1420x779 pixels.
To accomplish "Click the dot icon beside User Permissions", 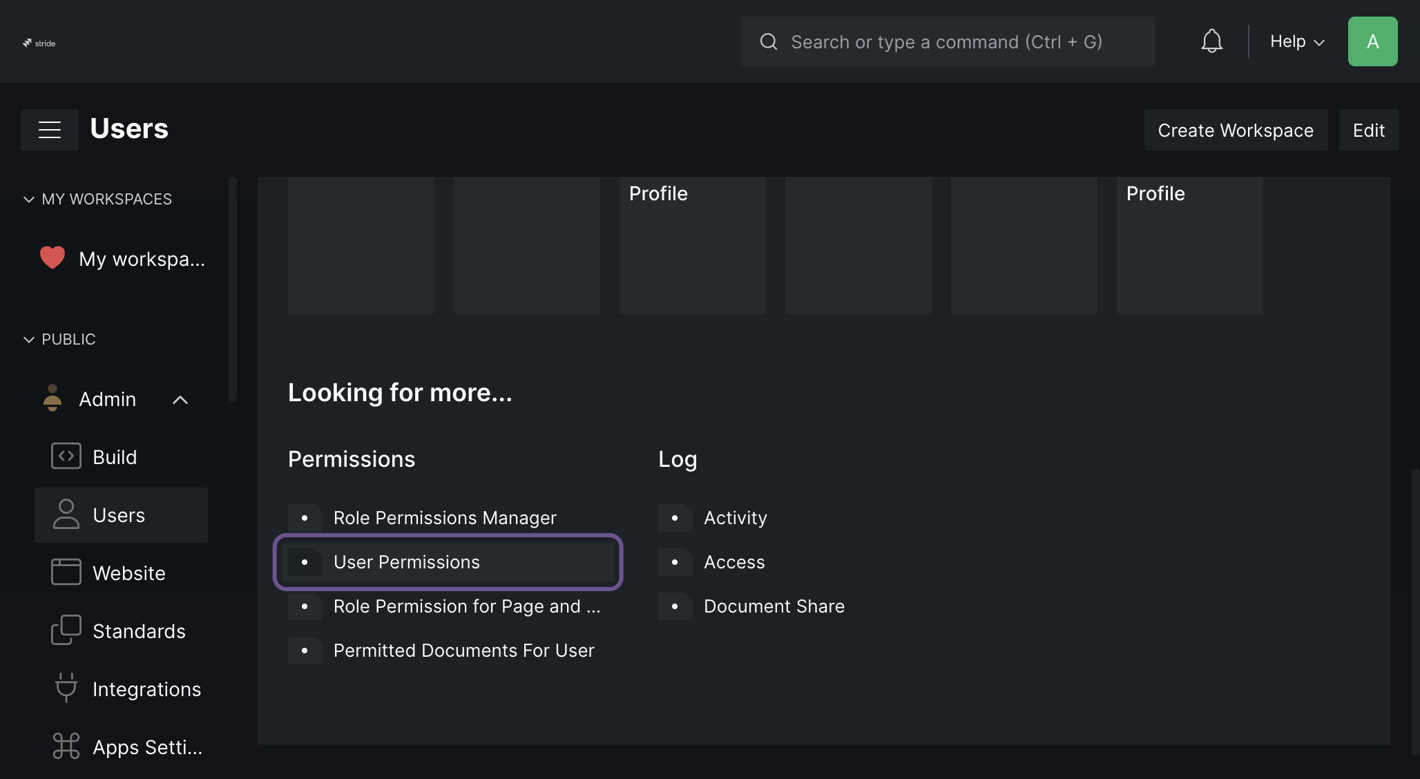I will [x=305, y=562].
